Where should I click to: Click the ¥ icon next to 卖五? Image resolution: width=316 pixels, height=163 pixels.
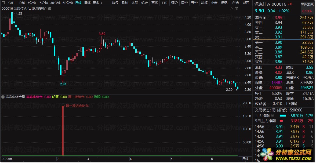265,18
